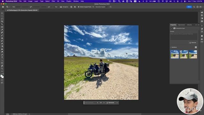Select the History Brush tool
This screenshot has height=115, width=204.
pos(2,41)
